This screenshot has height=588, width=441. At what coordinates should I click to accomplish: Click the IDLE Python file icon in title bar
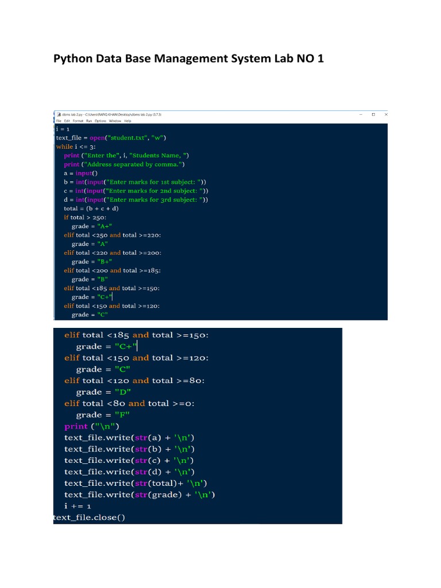[x=59, y=114]
